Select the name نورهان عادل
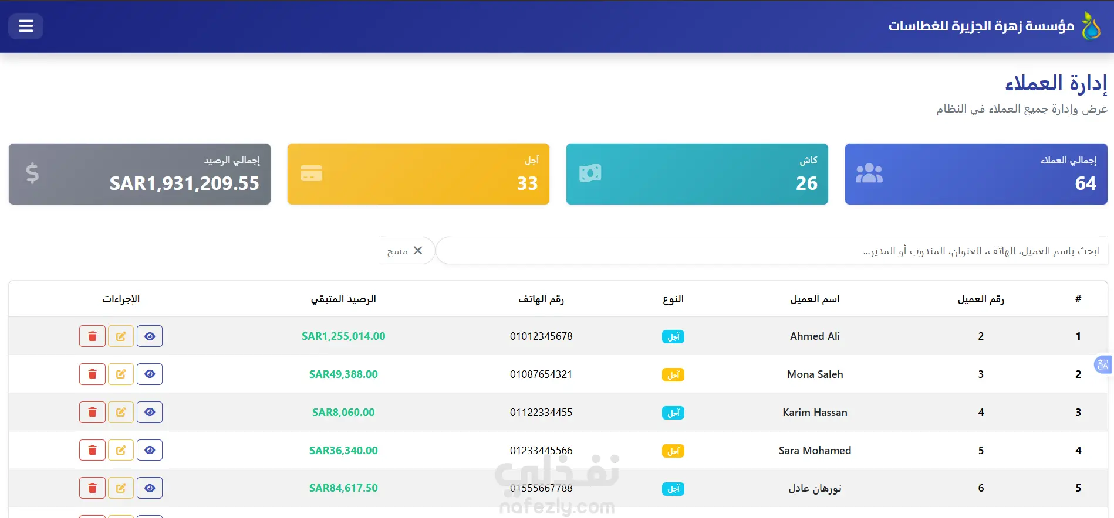Screen dimensions: 1114x518 click(815, 488)
